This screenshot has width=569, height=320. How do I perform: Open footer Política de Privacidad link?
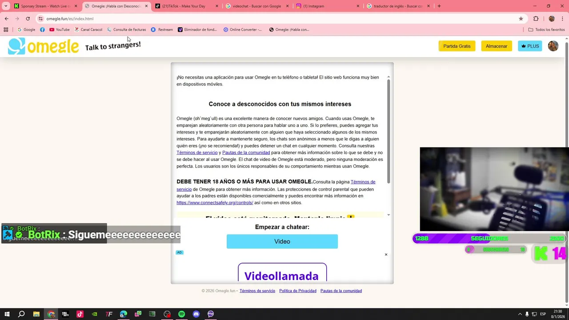298,291
